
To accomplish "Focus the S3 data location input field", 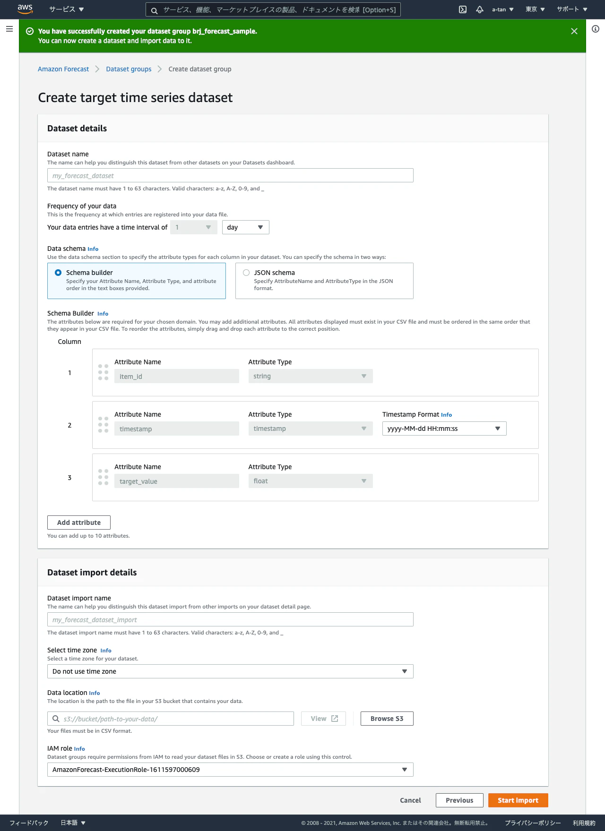I will click(x=171, y=719).
